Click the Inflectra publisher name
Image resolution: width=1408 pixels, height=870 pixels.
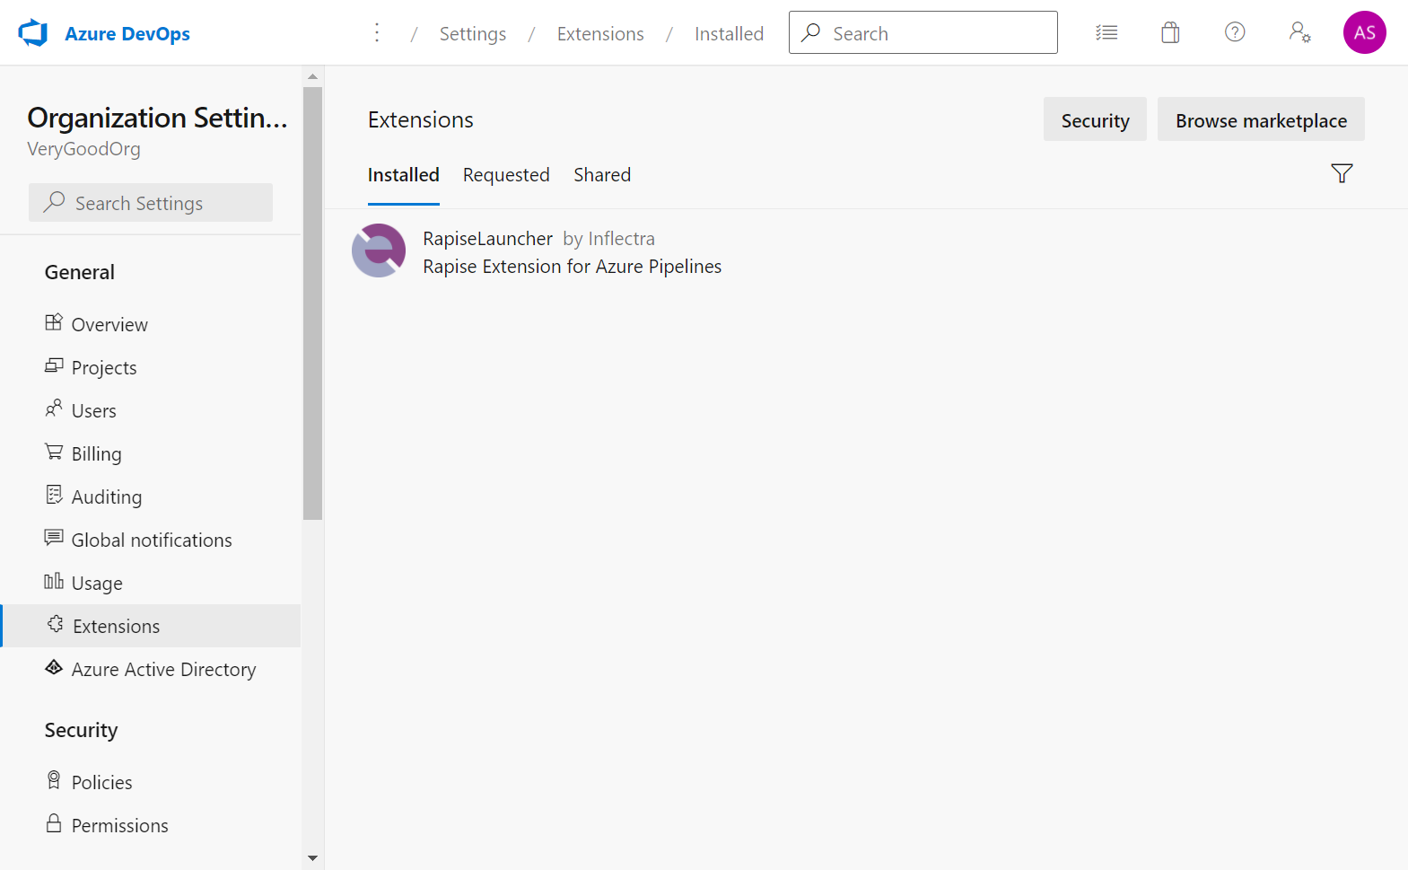[621, 239]
